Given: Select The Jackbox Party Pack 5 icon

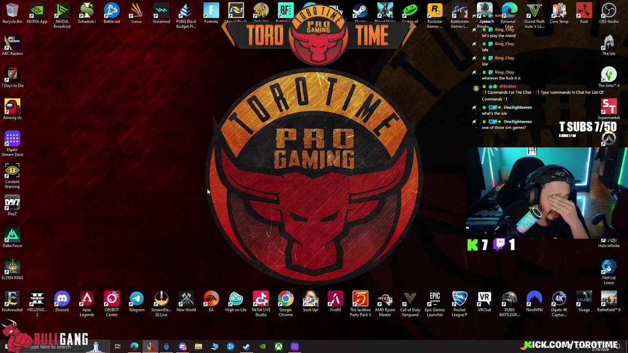Looking at the screenshot, I should point(360,304).
